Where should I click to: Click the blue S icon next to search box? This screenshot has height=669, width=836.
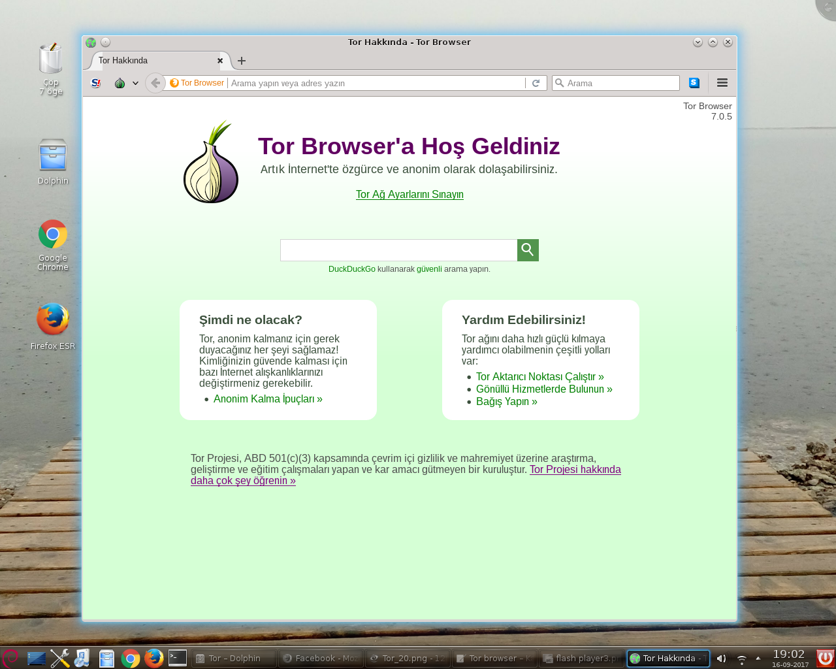click(x=694, y=83)
